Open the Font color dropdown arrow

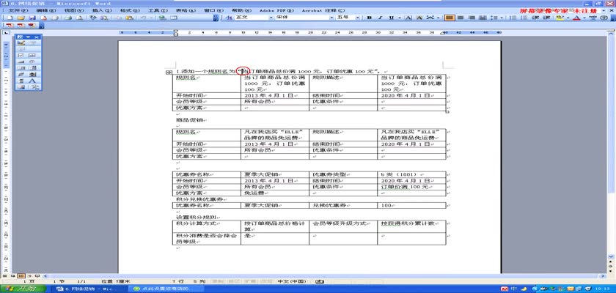[x=584, y=18]
